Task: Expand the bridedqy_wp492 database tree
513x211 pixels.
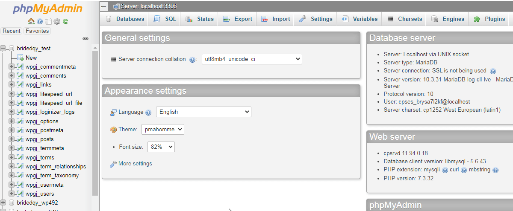Action: coord(3,202)
